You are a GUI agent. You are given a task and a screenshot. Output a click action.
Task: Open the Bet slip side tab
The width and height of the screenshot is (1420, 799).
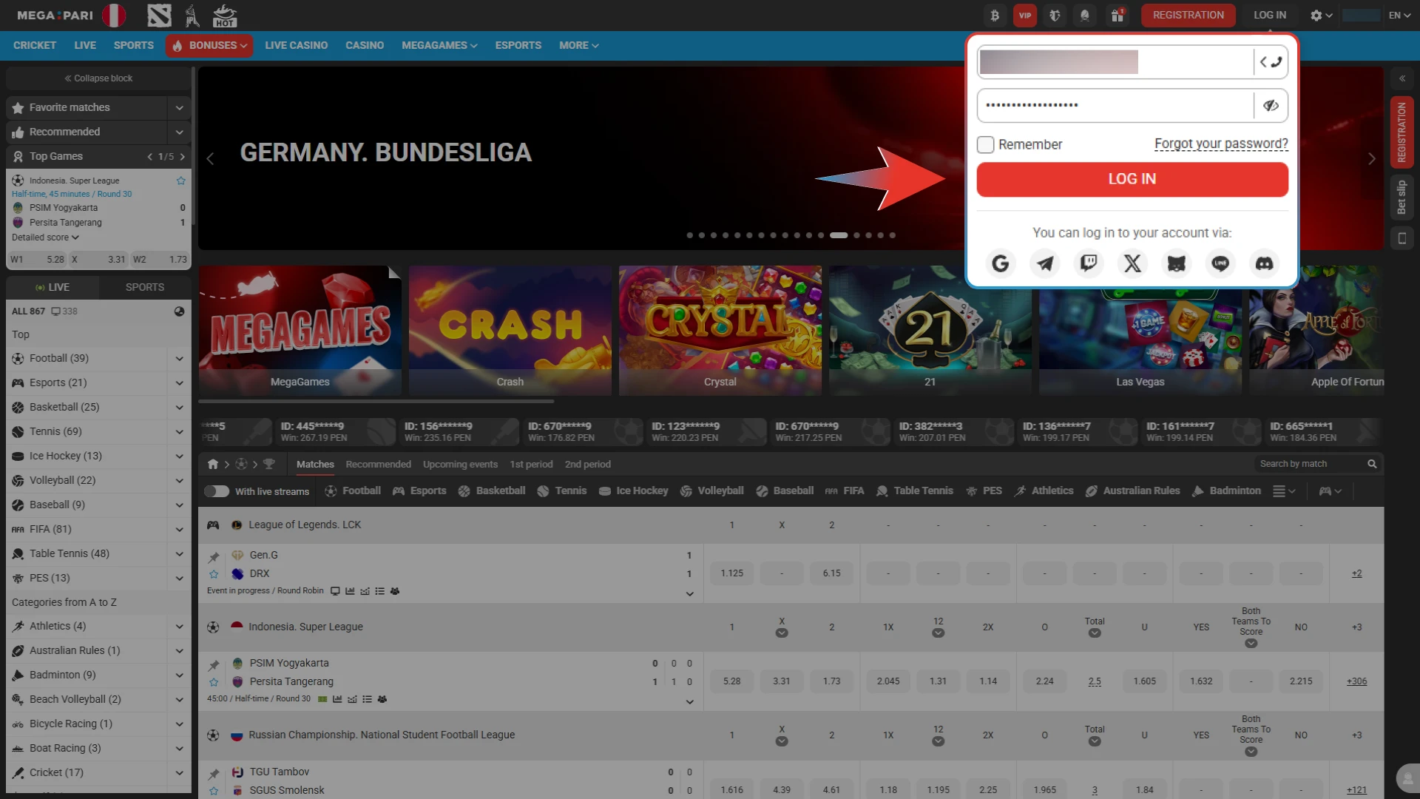(x=1402, y=198)
